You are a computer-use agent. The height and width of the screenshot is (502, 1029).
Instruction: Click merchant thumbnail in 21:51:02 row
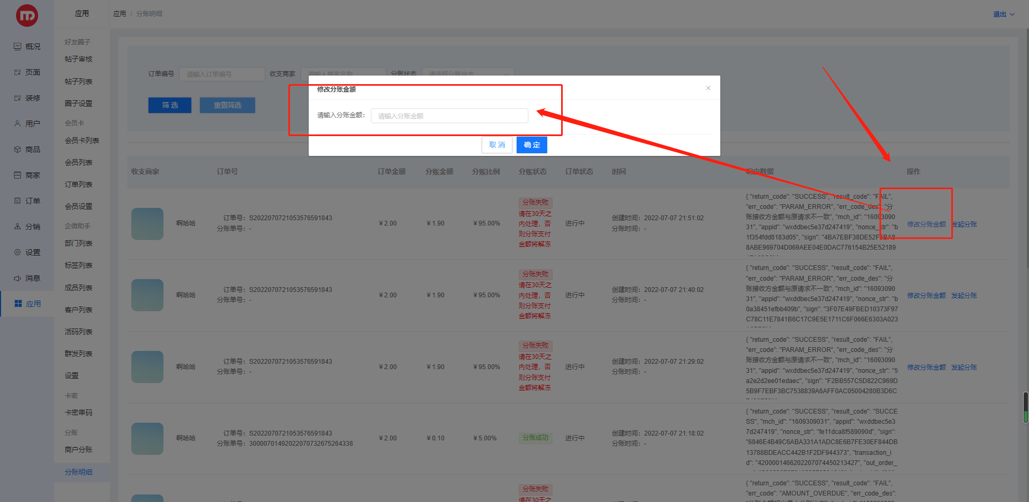(147, 223)
